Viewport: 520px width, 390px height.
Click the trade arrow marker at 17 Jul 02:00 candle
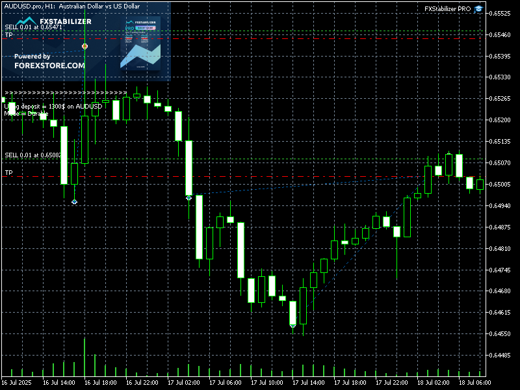[x=188, y=197]
